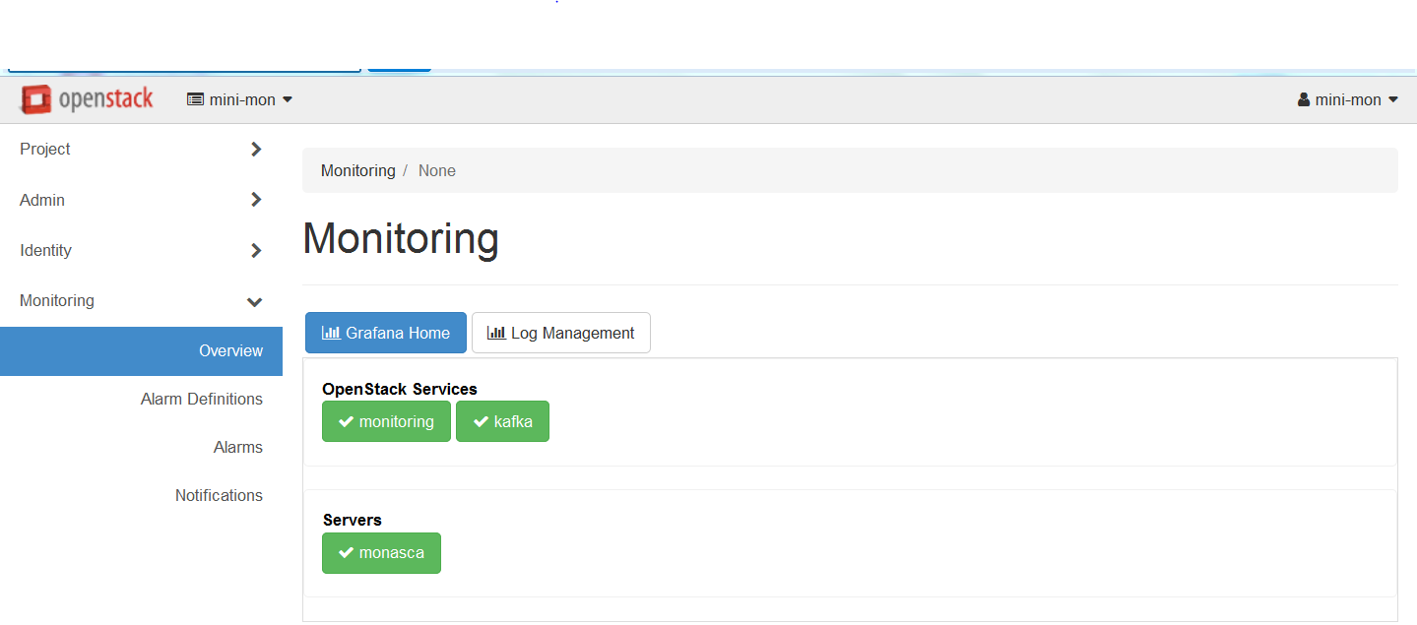Click the None breadcrumb text
The width and height of the screenshot is (1417, 625).
tap(437, 170)
